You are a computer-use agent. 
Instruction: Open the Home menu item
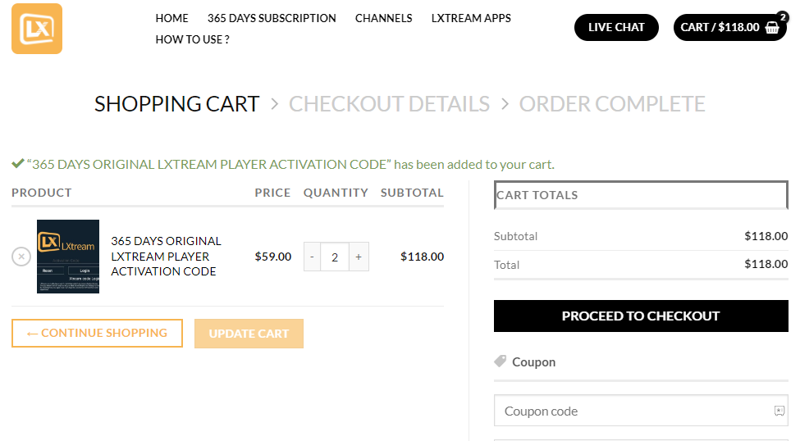click(x=171, y=18)
